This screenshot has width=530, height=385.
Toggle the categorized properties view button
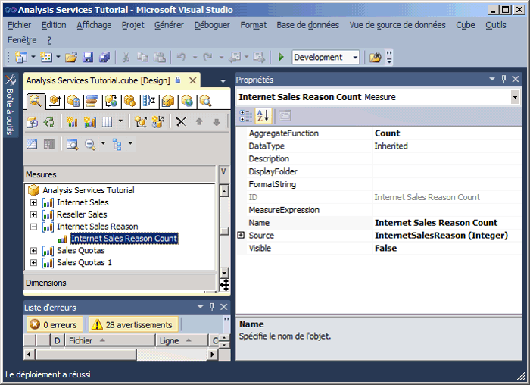(x=246, y=116)
